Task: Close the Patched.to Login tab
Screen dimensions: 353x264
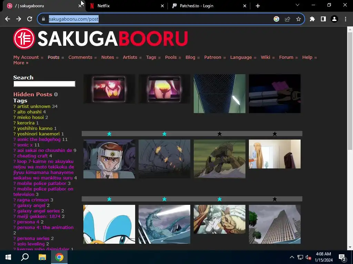Action: [x=245, y=6]
